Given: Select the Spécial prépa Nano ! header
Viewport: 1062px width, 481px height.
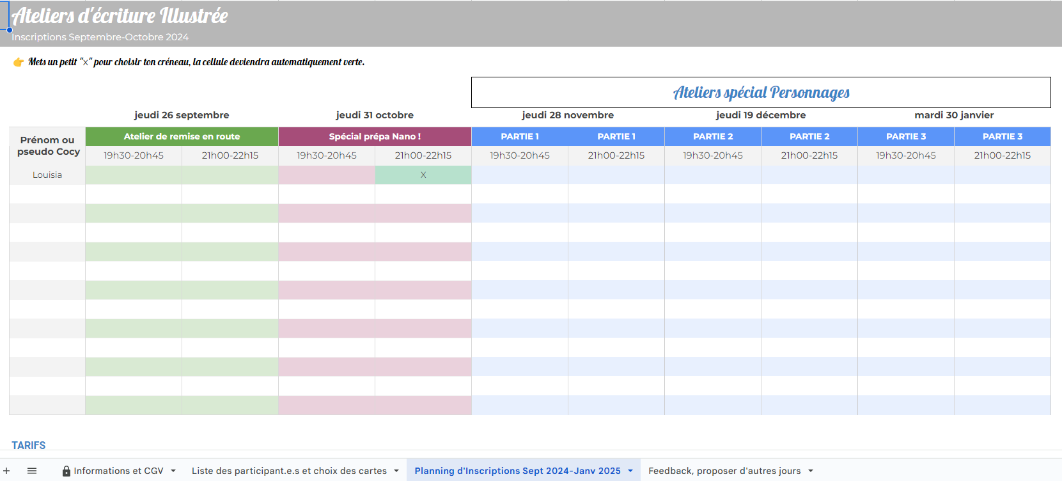Looking at the screenshot, I should click(x=375, y=136).
